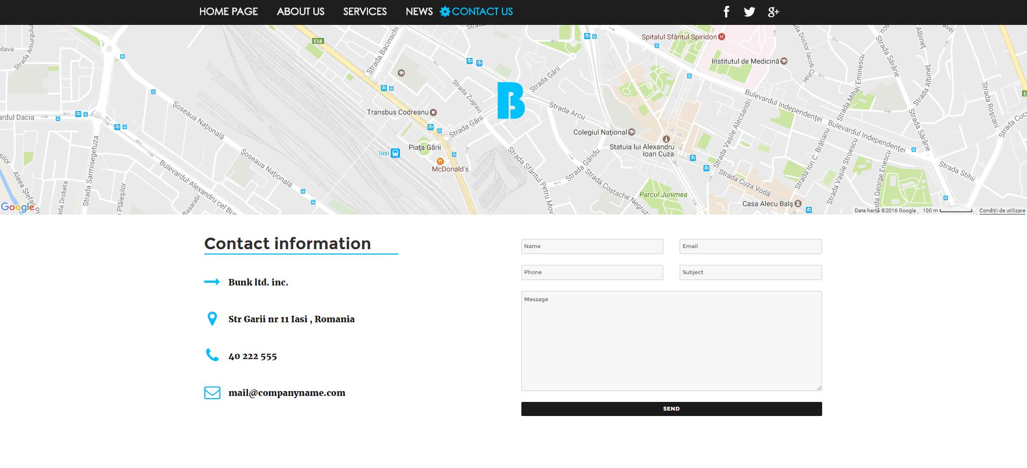This screenshot has height=468, width=1027.
Task: Focus the Name input field
Action: tap(592, 246)
